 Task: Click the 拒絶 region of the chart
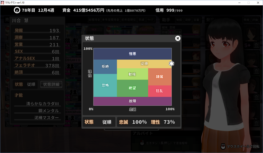pyautogui.click(x=105, y=67)
